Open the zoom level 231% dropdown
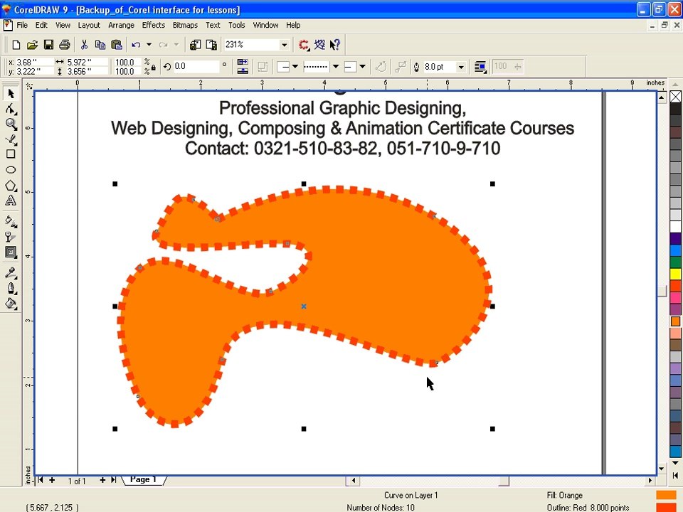This screenshot has width=683, height=512. click(x=284, y=45)
